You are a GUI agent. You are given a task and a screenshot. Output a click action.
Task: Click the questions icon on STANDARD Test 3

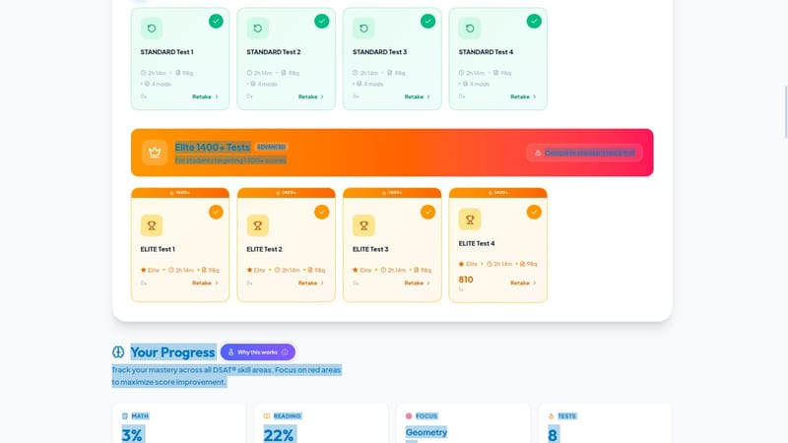pyautogui.click(x=389, y=73)
